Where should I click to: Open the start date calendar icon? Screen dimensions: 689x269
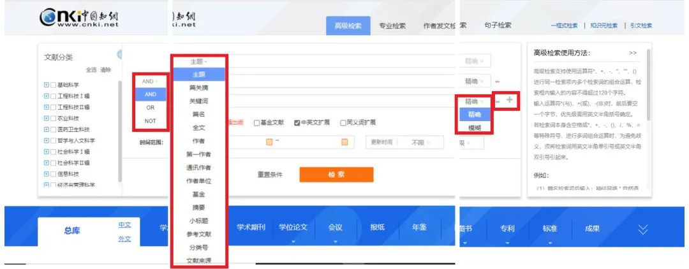[x=269, y=142]
